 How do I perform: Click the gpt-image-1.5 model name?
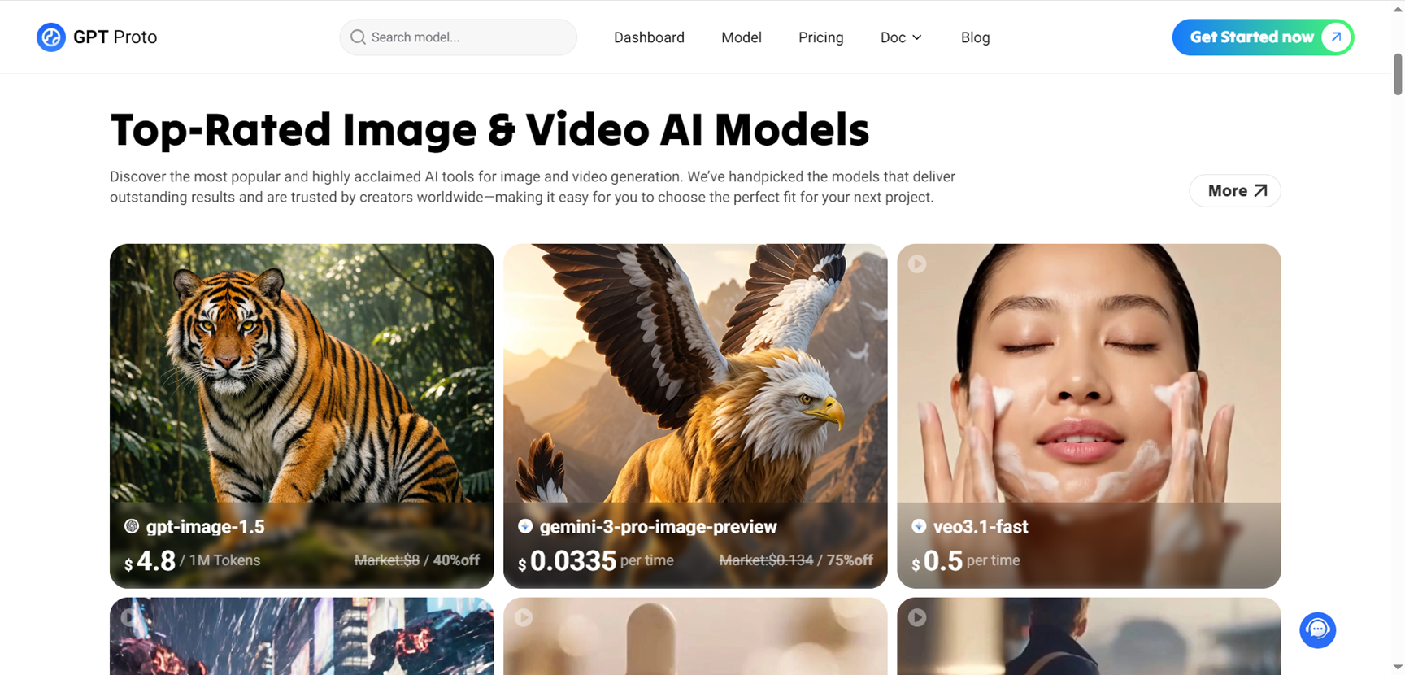205,527
